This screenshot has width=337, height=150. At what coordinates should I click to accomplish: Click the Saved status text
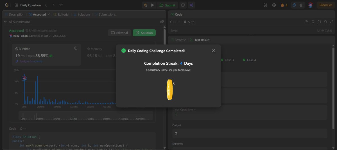point(174,31)
